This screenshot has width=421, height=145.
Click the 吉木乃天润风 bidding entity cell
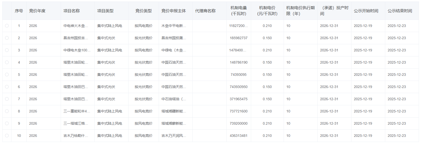174,136
